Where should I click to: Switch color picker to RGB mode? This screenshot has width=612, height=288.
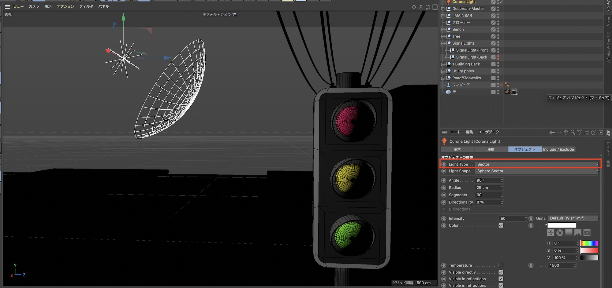pos(587,233)
